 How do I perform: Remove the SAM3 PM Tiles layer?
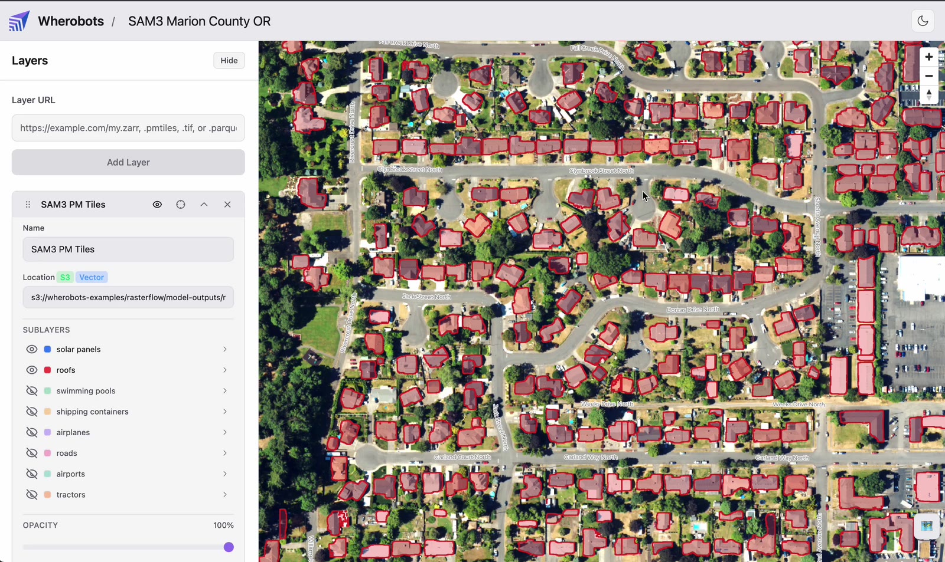click(227, 205)
